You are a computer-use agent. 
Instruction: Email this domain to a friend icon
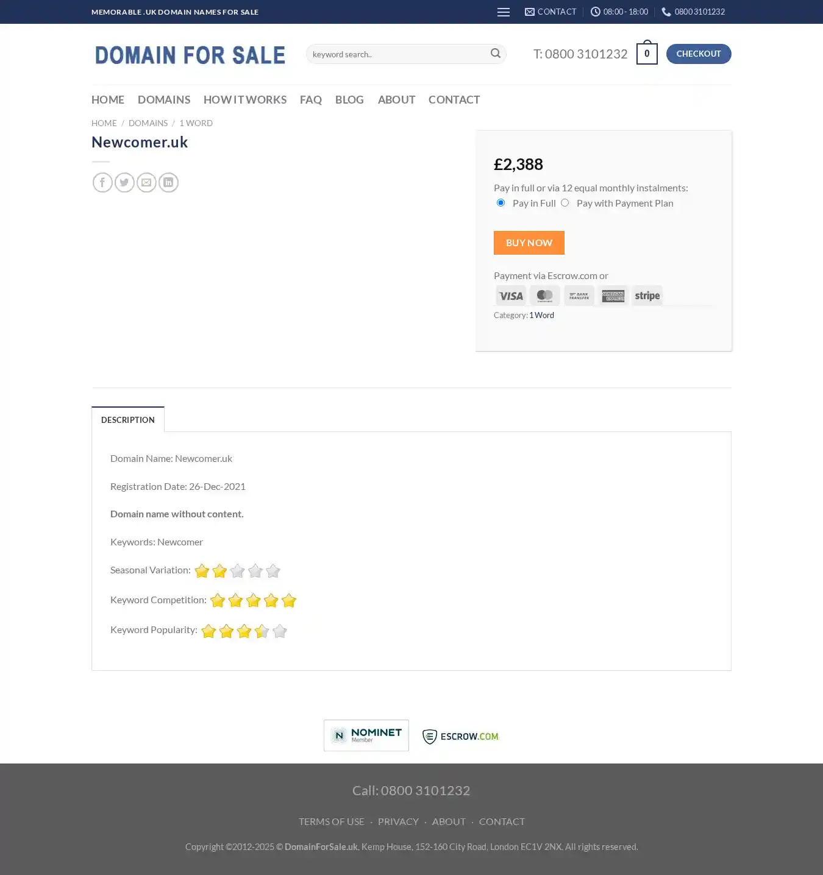pos(146,182)
